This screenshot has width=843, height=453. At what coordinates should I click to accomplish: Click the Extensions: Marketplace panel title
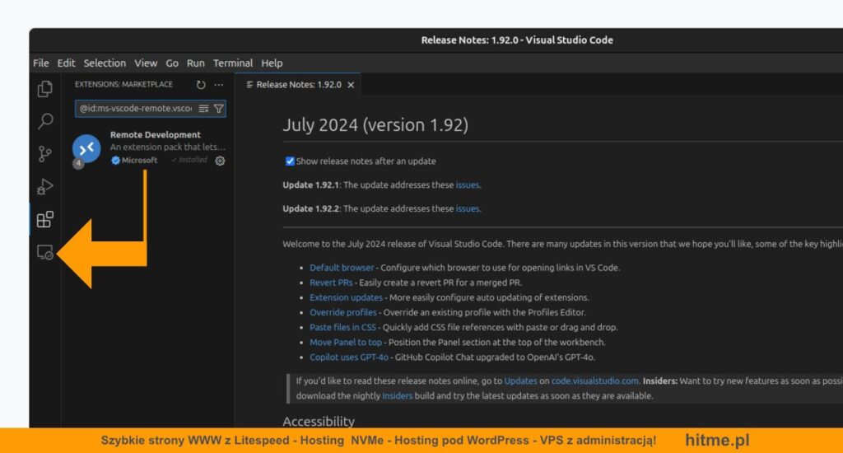(x=123, y=85)
